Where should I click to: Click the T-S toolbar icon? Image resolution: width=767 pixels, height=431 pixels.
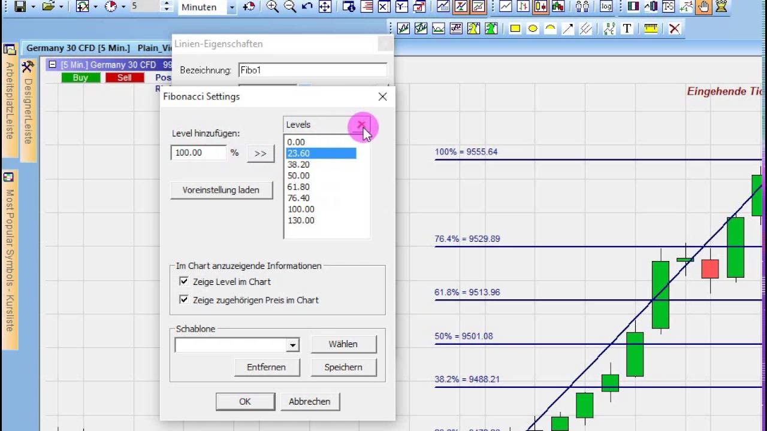(668, 7)
